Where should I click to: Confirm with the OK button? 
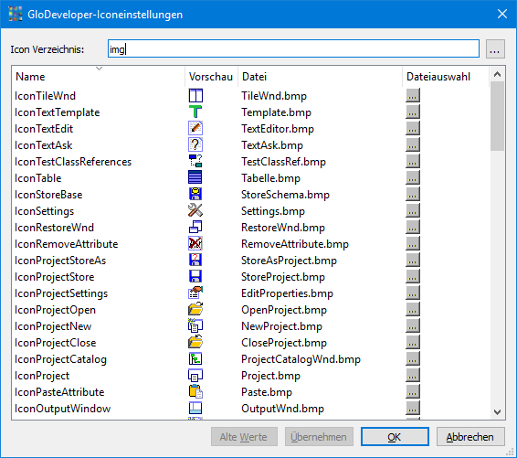(x=395, y=437)
